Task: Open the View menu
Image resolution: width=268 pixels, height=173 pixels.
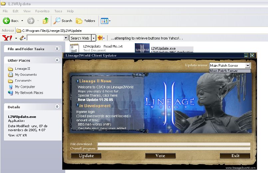Action: (x=27, y=11)
